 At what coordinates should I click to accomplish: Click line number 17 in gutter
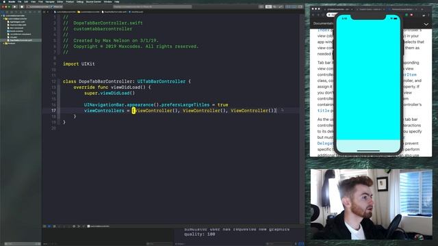[x=53, y=111]
